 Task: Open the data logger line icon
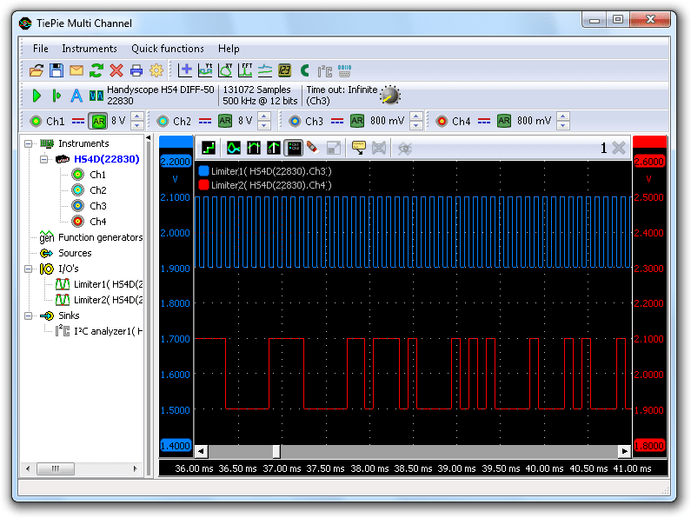coord(265,70)
